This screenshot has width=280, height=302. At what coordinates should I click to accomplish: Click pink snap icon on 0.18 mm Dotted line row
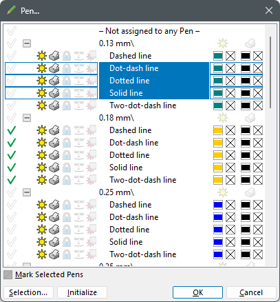click(x=91, y=155)
